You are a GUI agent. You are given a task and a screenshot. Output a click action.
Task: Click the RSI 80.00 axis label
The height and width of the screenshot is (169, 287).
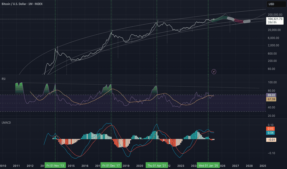coord(271,91)
